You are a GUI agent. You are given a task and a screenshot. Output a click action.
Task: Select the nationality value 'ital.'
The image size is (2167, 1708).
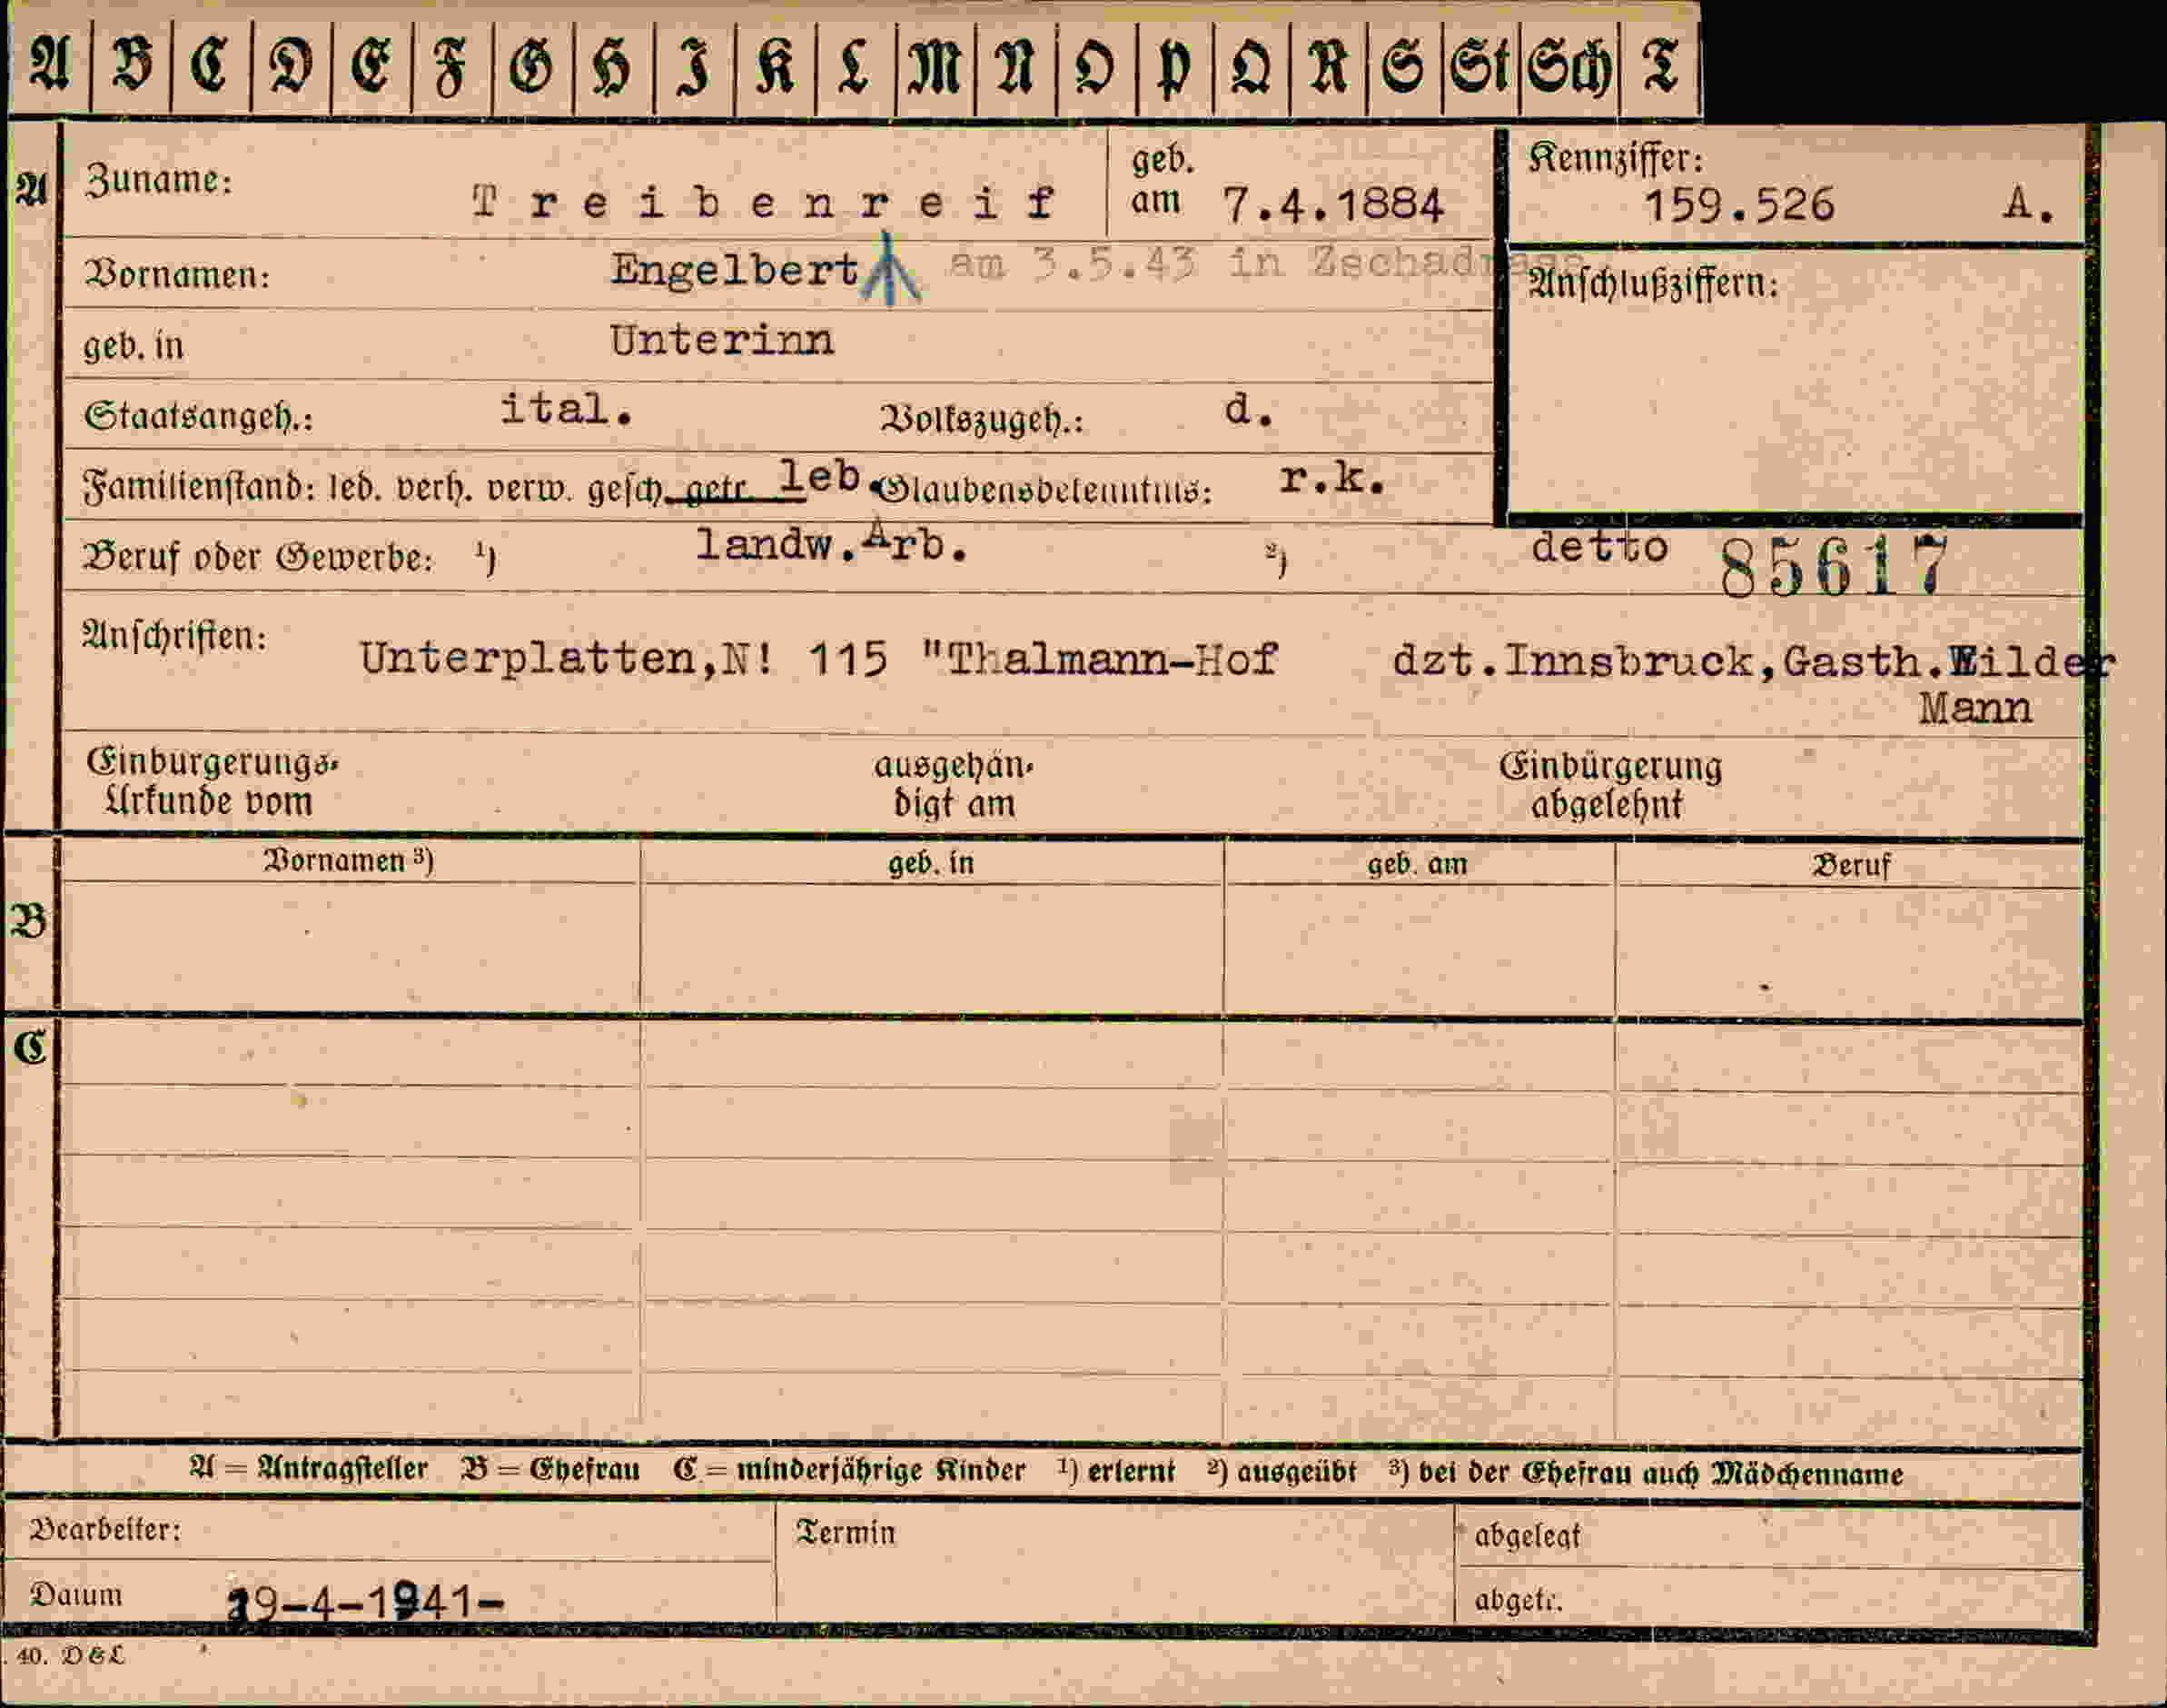pos(567,408)
